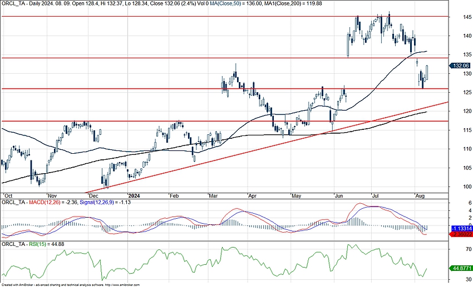Viewport: 473px width, 287px height.
Task: Click the blue -1.13314 signal value tag
Action: click(x=461, y=228)
